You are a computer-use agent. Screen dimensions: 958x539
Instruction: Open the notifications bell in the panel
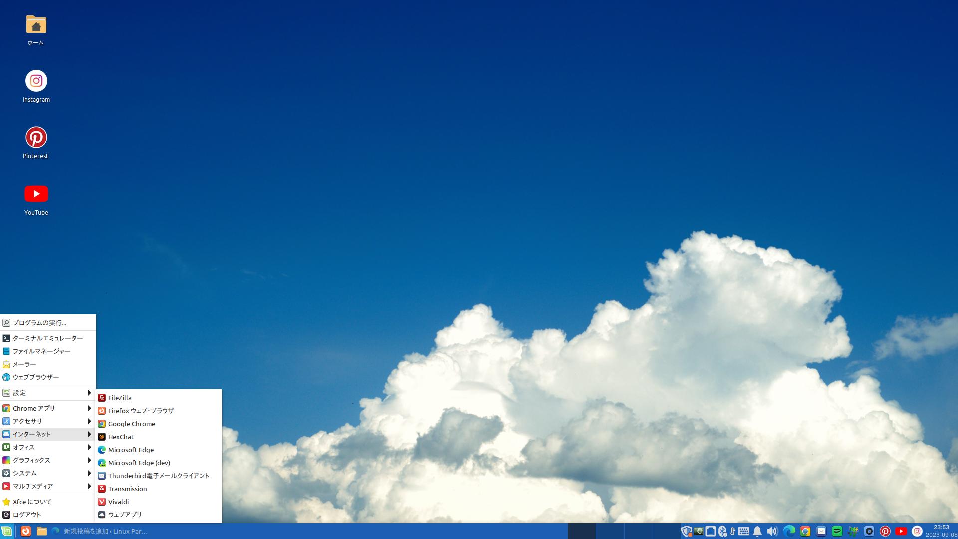[757, 531]
